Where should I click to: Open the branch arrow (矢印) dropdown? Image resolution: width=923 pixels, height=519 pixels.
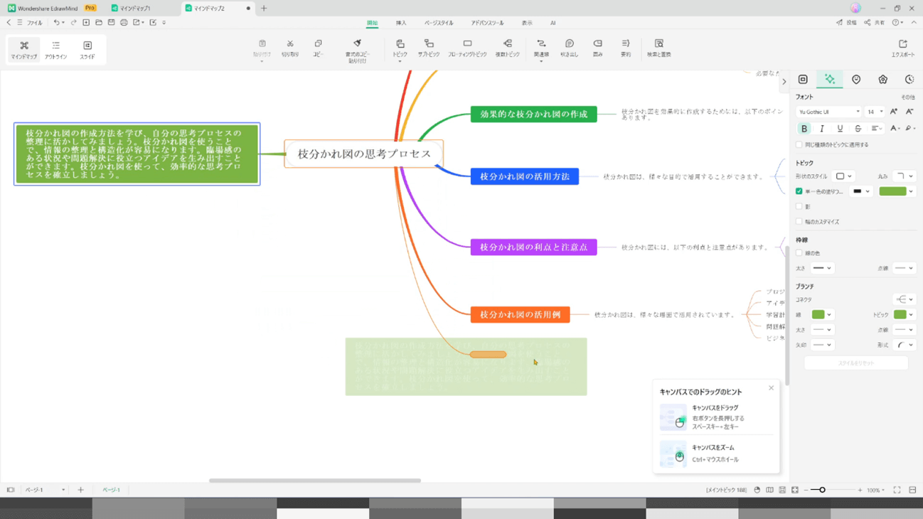822,345
